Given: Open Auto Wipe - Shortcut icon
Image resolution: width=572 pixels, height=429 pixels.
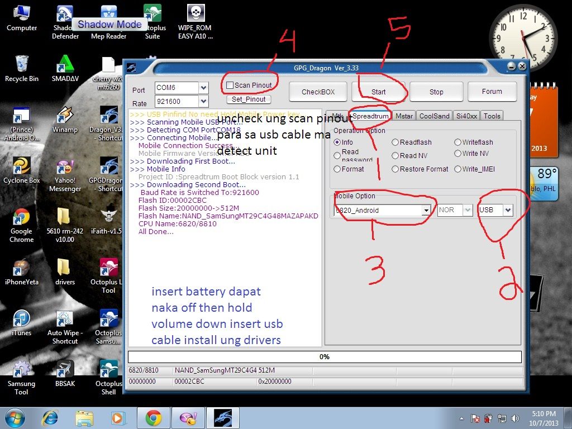Looking at the screenshot, I should tap(65, 327).
